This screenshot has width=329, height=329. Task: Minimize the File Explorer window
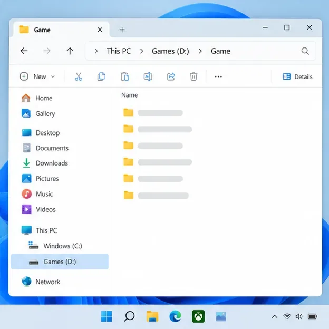coord(265,27)
